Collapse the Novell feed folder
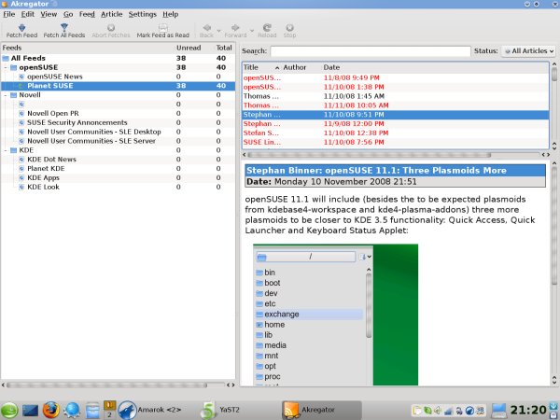This screenshot has width=560, height=420. [x=7, y=95]
